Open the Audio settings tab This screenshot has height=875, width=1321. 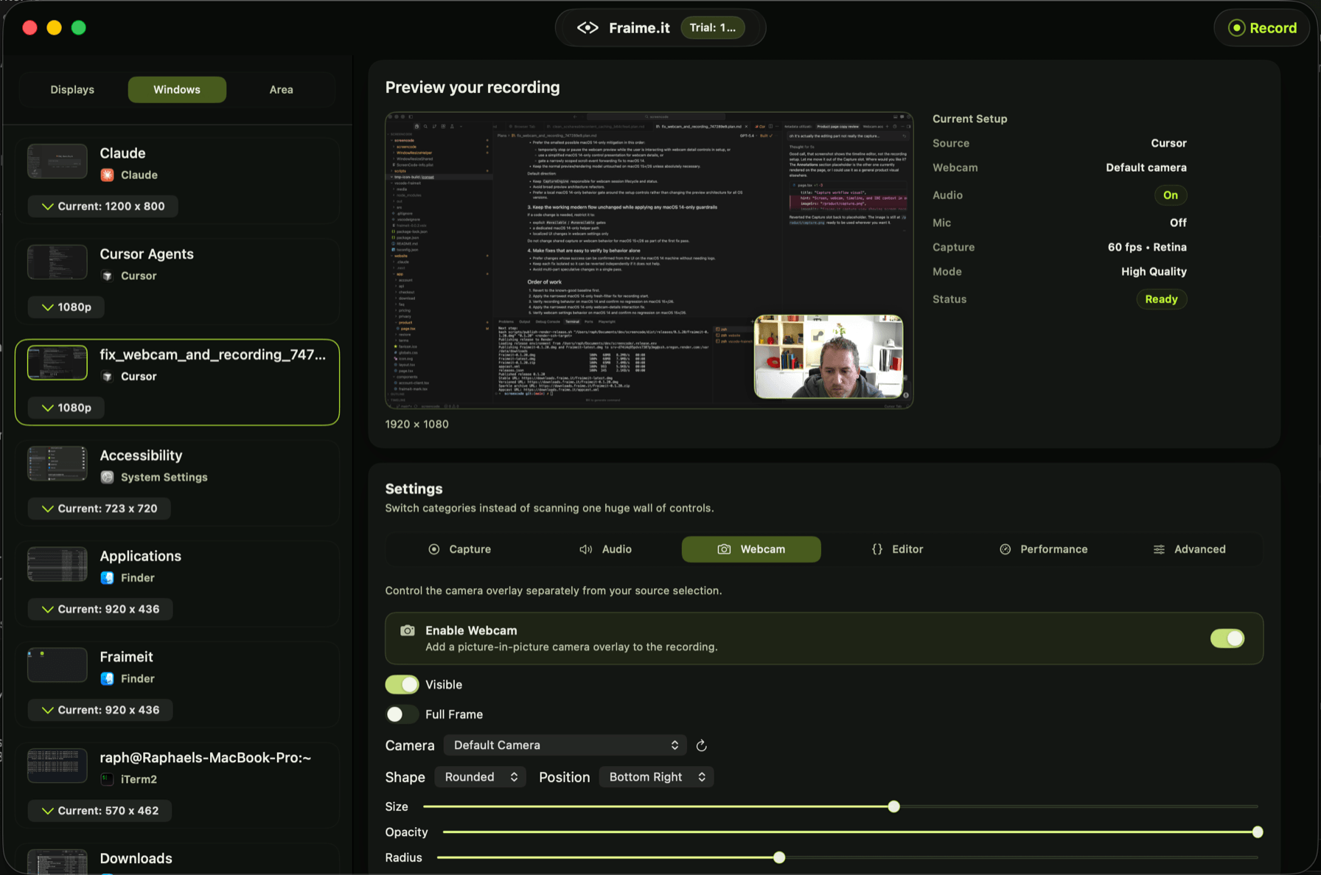605,549
